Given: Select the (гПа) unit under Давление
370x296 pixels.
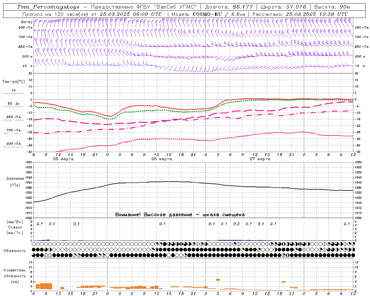Looking at the screenshot, I should 15,185.
